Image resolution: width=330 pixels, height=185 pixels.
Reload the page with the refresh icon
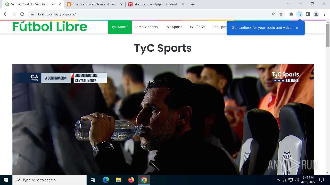click(x=22, y=14)
